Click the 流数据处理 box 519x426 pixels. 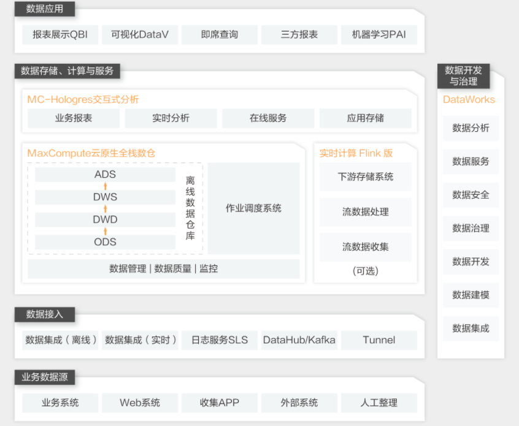tap(366, 211)
